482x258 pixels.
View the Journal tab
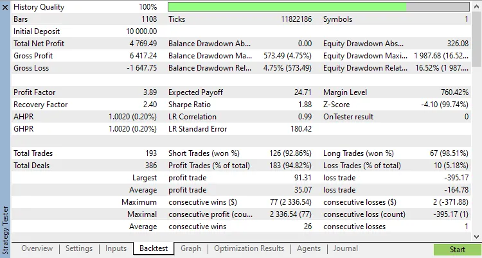coord(345,248)
